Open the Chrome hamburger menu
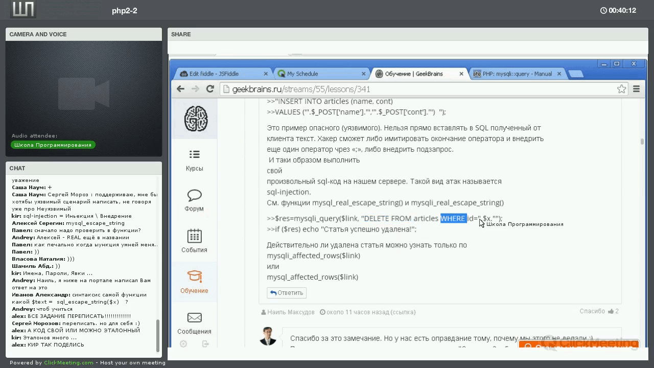654x368 pixels. [x=636, y=89]
